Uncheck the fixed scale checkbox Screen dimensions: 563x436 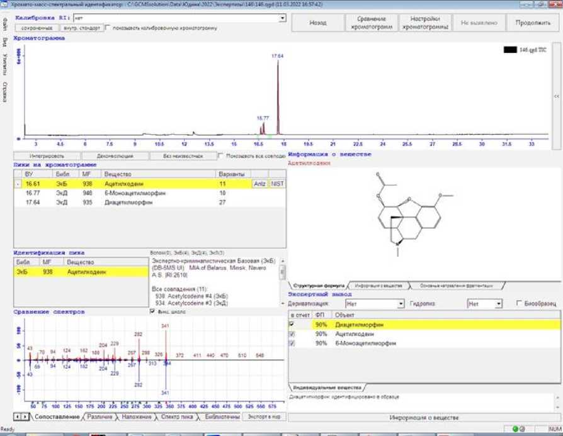[x=152, y=311]
